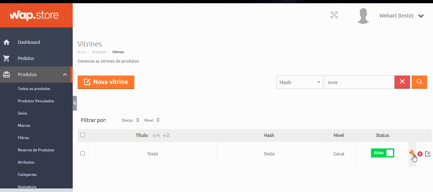Click the Vitrines breadcrumb text
Viewport: 433px width, 192px height.
pyautogui.click(x=118, y=52)
